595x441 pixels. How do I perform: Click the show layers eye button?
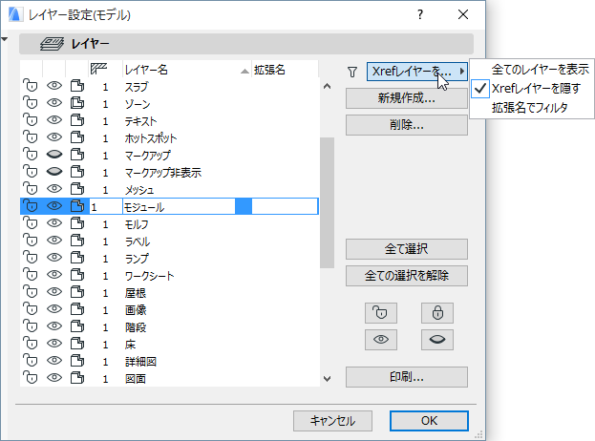[380, 339]
